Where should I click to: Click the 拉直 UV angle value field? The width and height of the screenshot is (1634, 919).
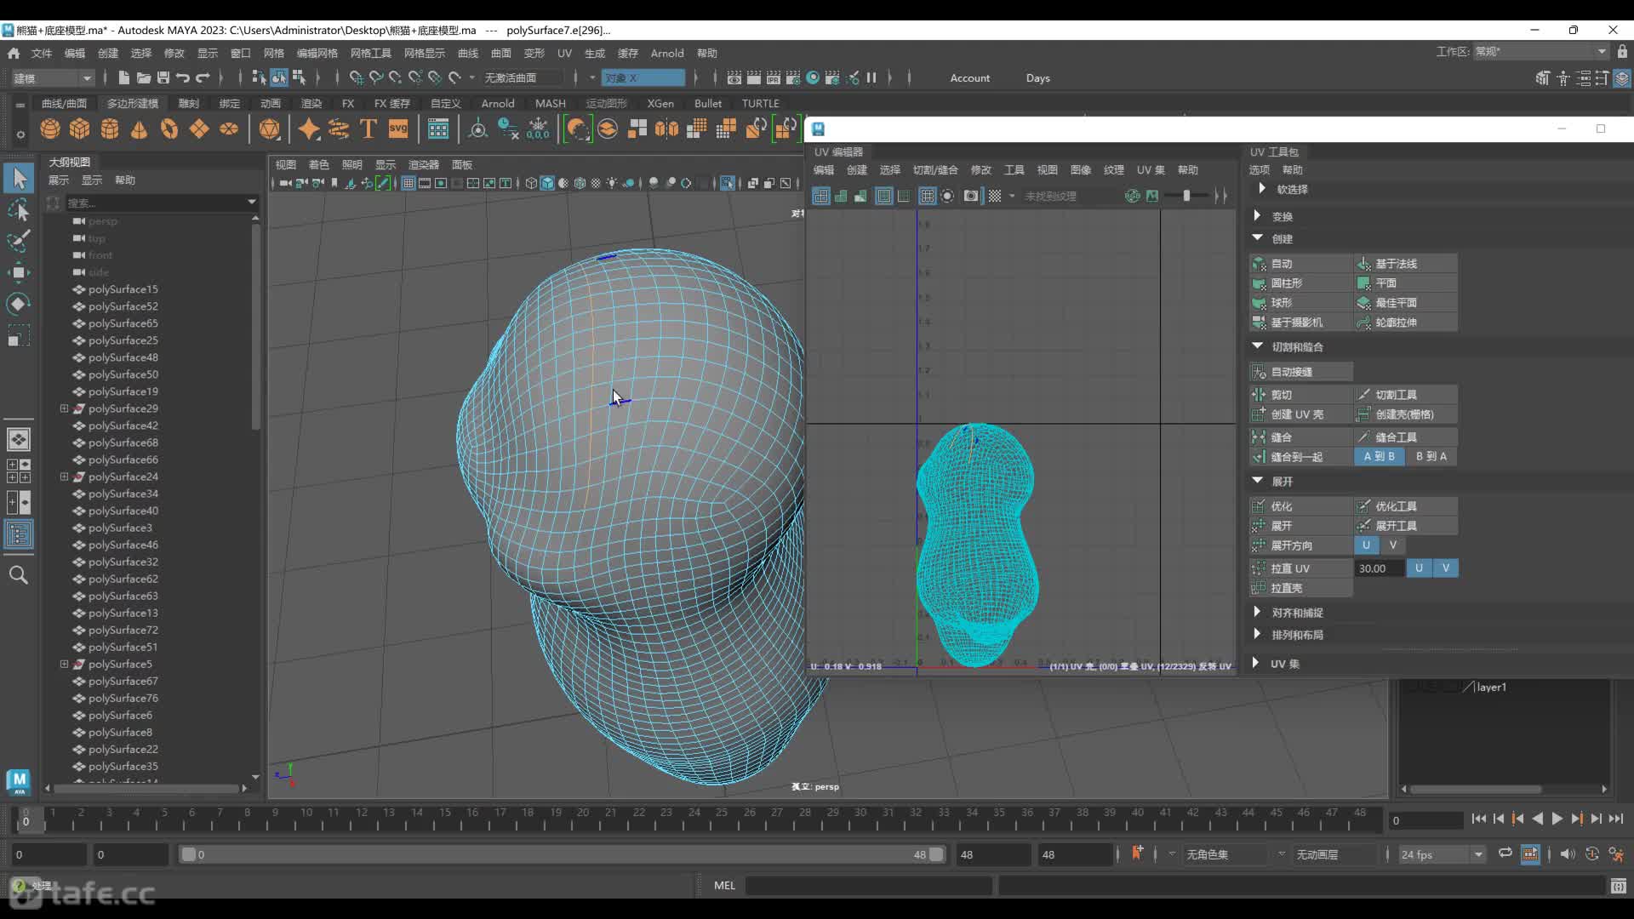tap(1378, 568)
